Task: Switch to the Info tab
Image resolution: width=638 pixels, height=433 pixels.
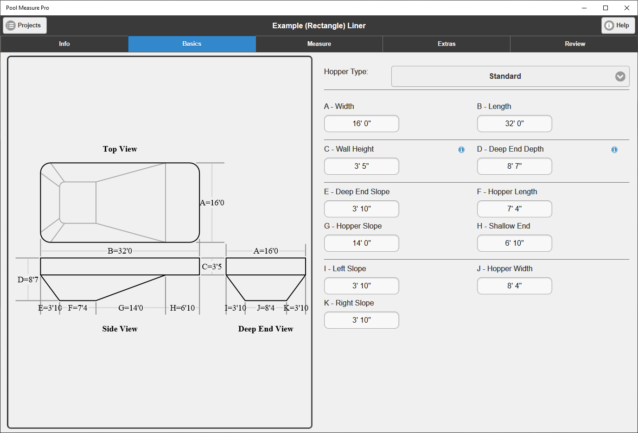Action: click(64, 44)
